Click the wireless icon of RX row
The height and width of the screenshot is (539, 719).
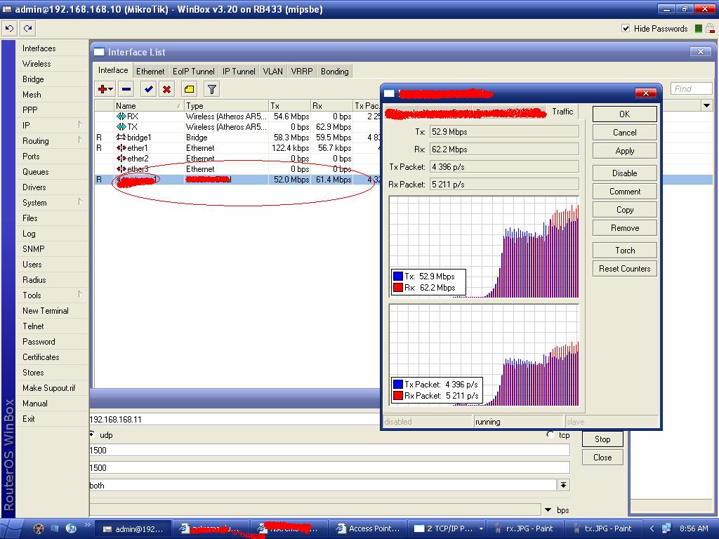(x=121, y=117)
